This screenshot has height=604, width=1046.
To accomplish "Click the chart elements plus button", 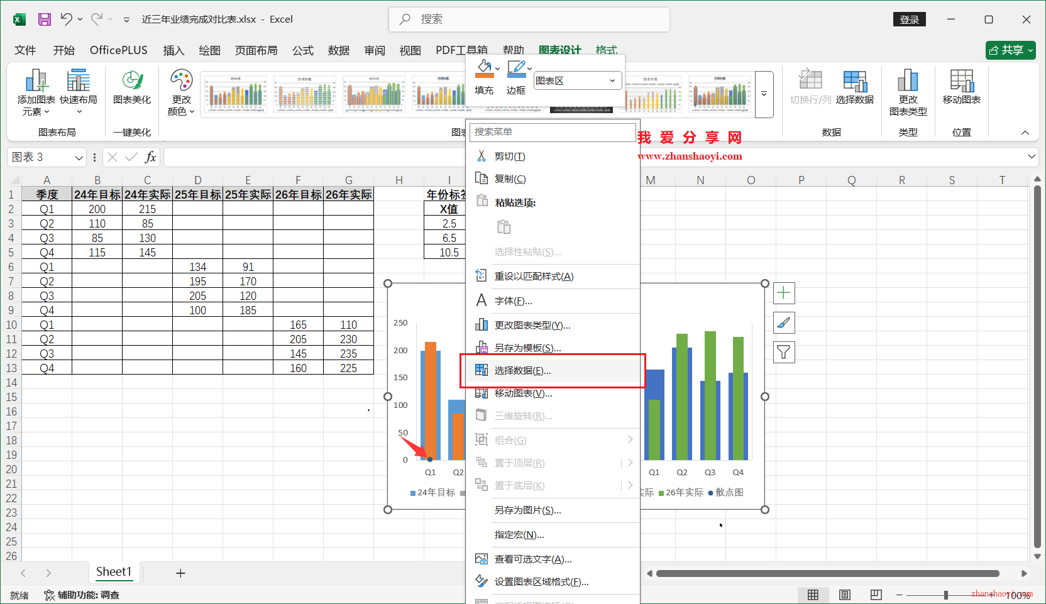I will point(784,293).
